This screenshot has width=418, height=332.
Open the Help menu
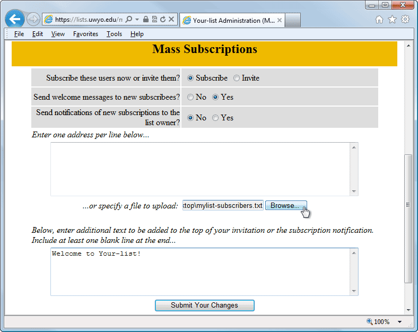(x=137, y=34)
